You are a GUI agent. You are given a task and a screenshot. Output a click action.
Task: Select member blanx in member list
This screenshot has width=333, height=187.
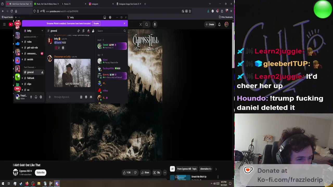[112, 61]
